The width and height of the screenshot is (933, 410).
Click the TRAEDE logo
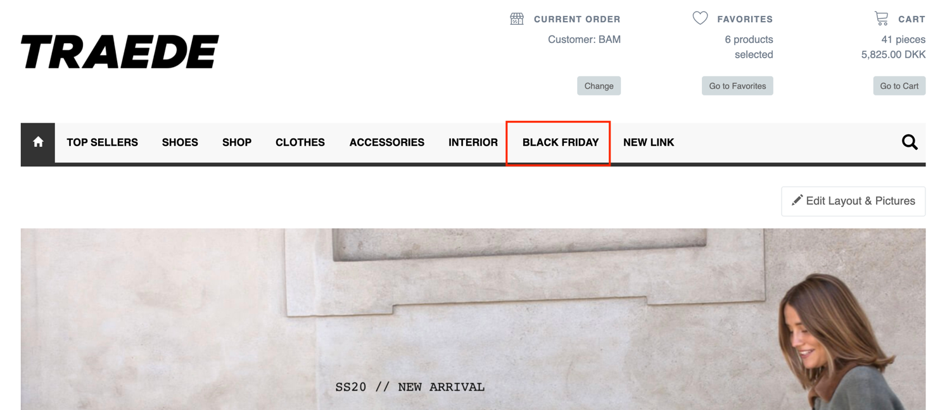pos(120,52)
